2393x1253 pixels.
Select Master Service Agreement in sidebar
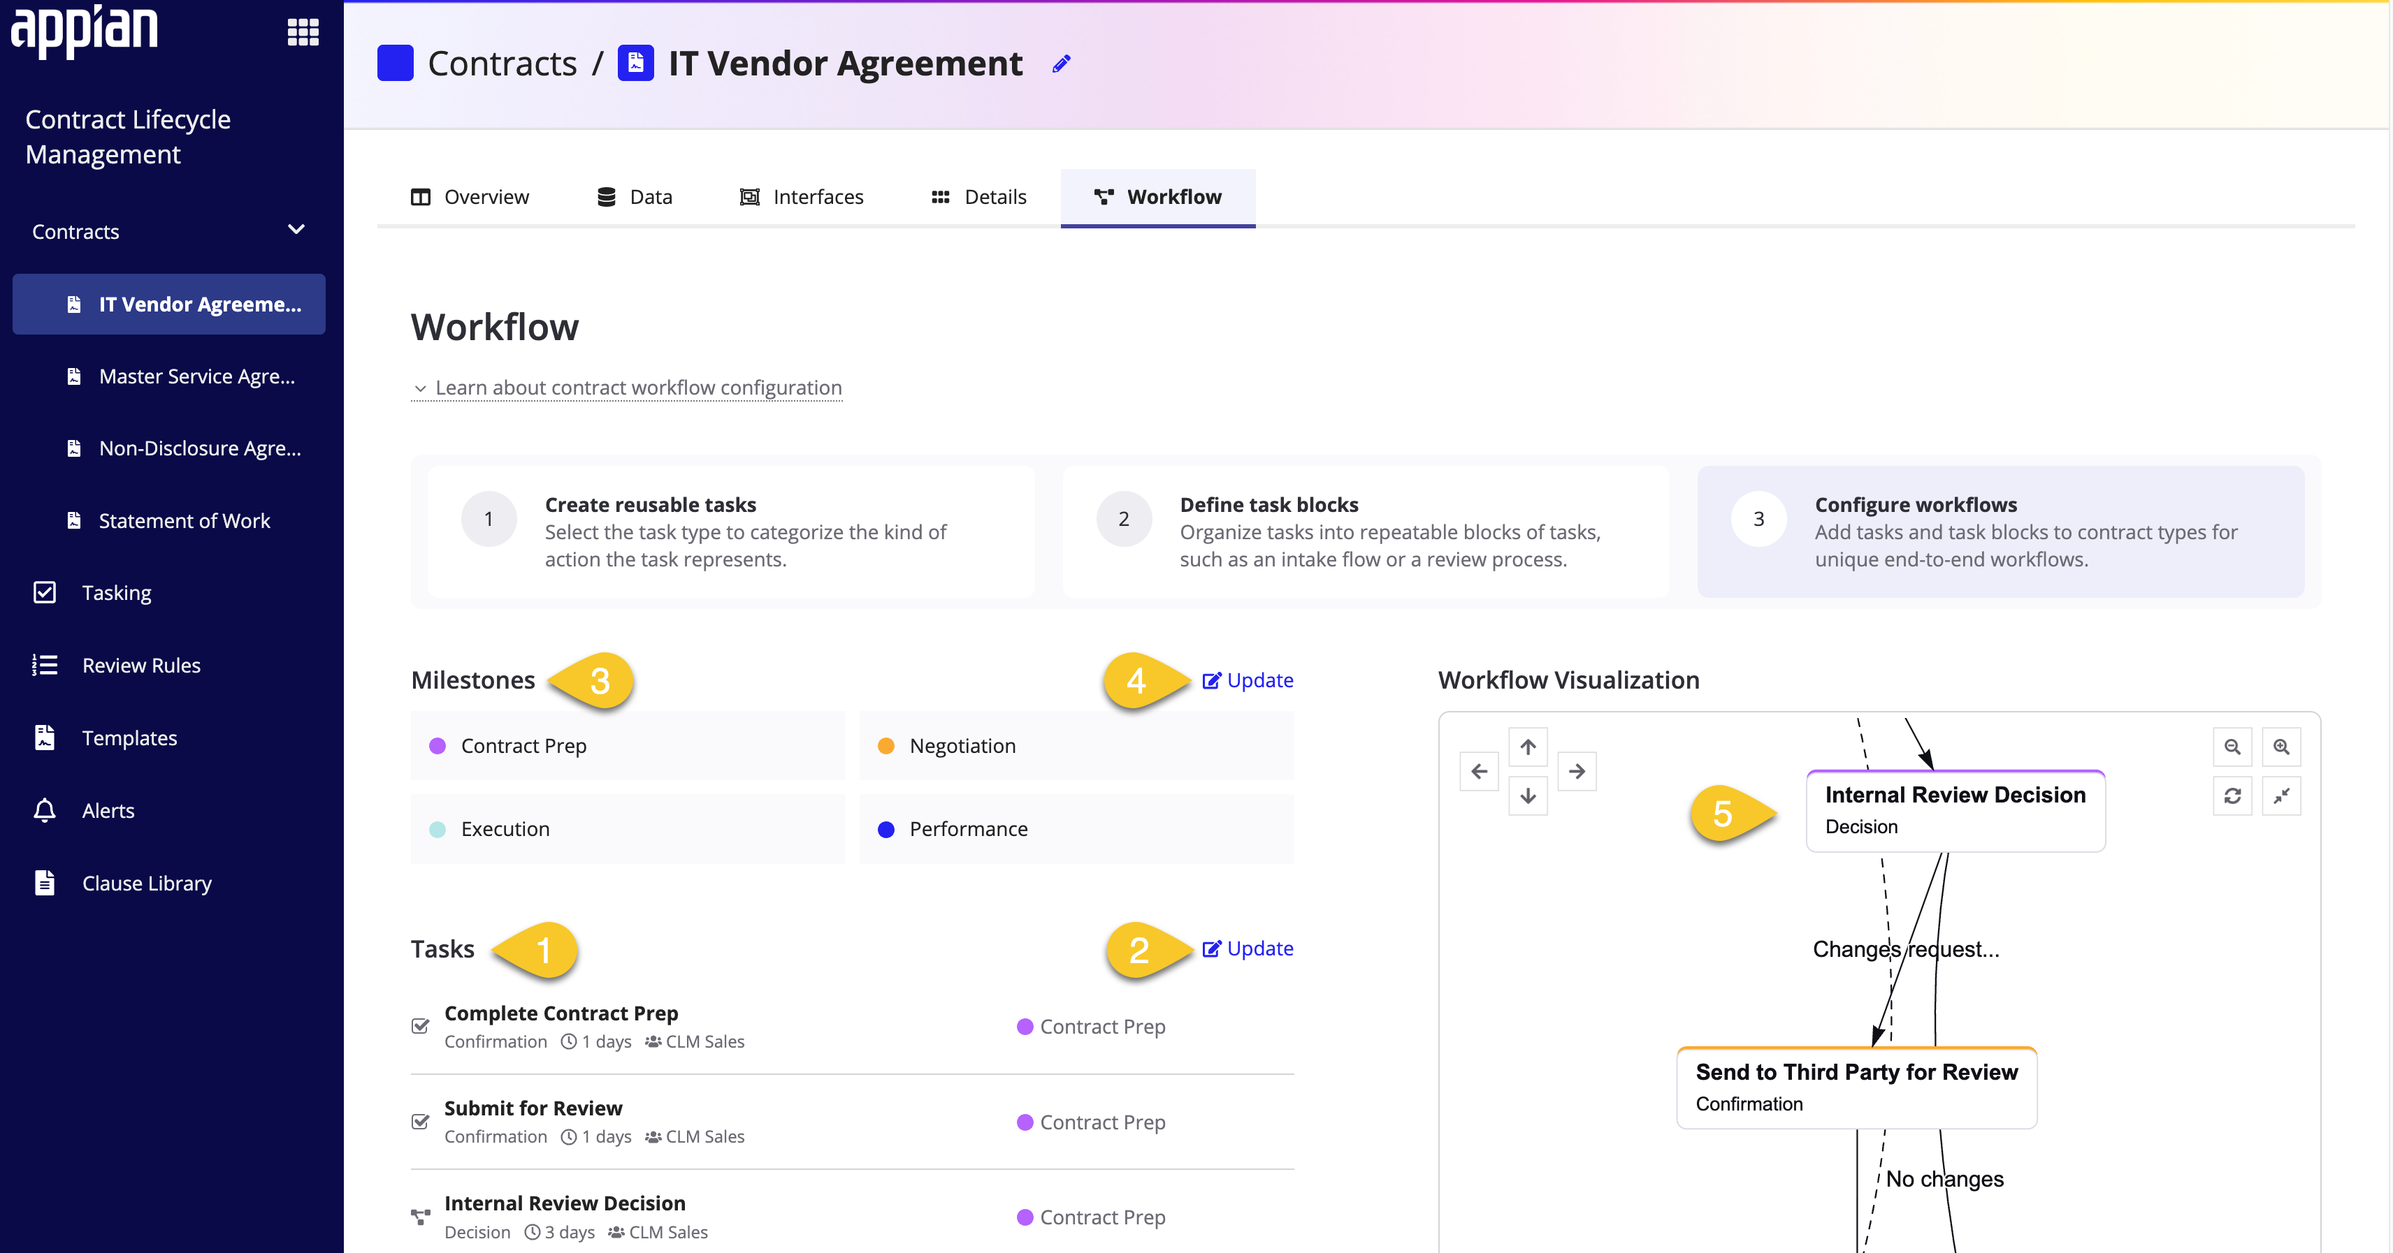tap(169, 376)
